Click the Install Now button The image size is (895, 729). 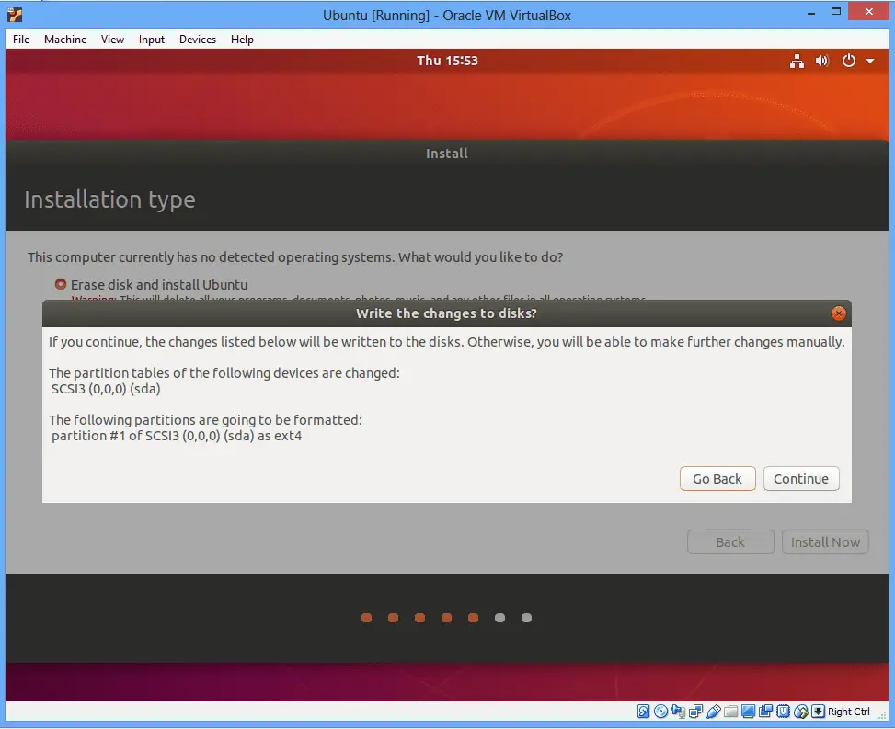click(x=825, y=541)
